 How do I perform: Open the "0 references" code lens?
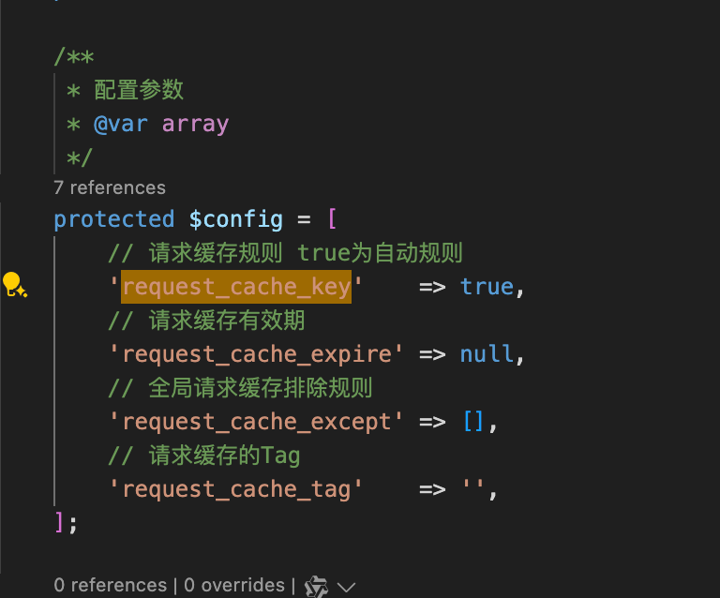pyautogui.click(x=110, y=585)
